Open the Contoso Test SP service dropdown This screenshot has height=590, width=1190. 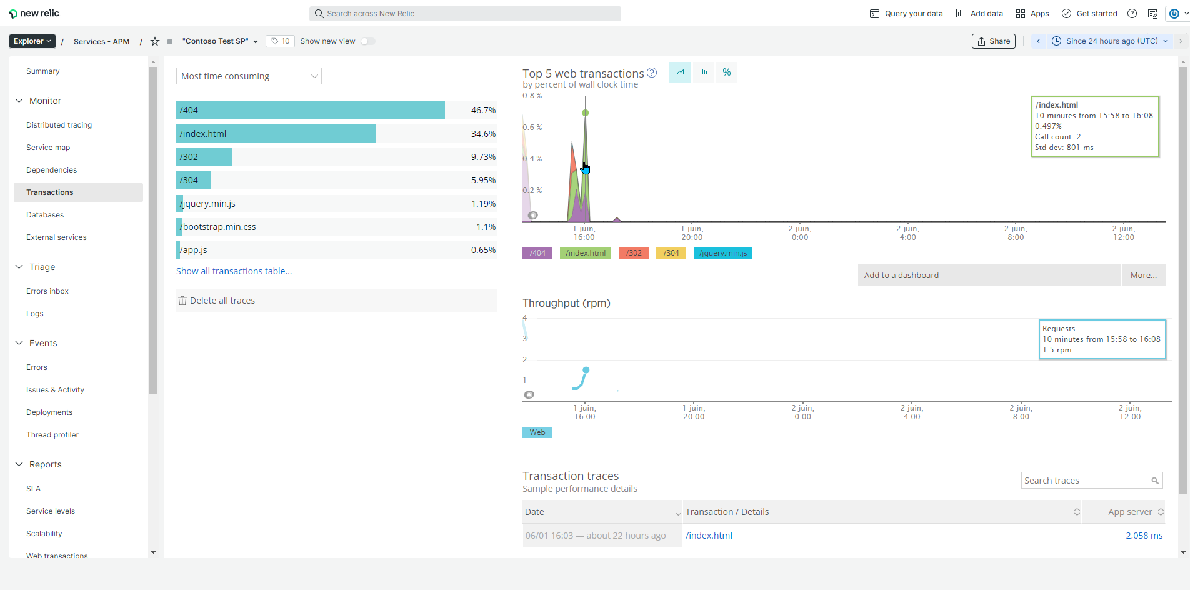pyautogui.click(x=220, y=41)
